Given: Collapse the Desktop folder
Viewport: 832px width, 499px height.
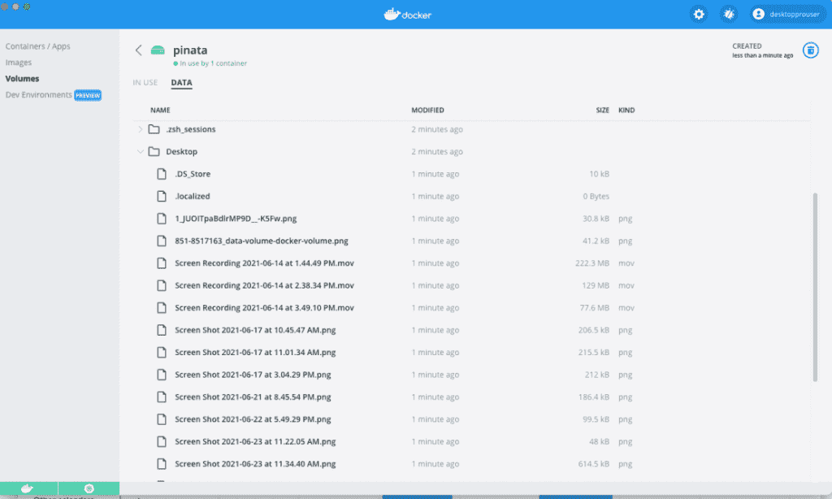Looking at the screenshot, I should 140,151.
